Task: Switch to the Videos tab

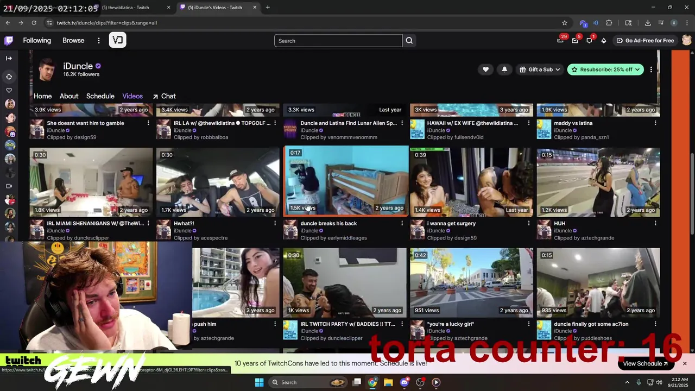Action: tap(132, 96)
